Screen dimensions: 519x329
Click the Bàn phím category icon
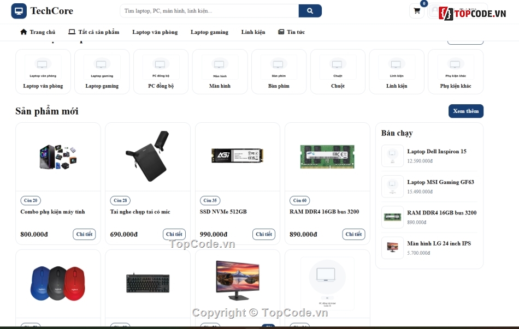click(x=279, y=67)
